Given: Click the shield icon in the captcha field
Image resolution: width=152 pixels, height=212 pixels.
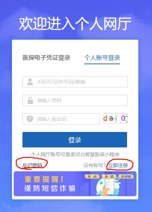Looking at the screenshot, I should [x=30, y=119].
